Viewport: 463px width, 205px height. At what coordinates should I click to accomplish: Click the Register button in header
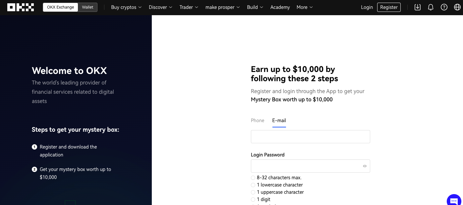point(389,7)
